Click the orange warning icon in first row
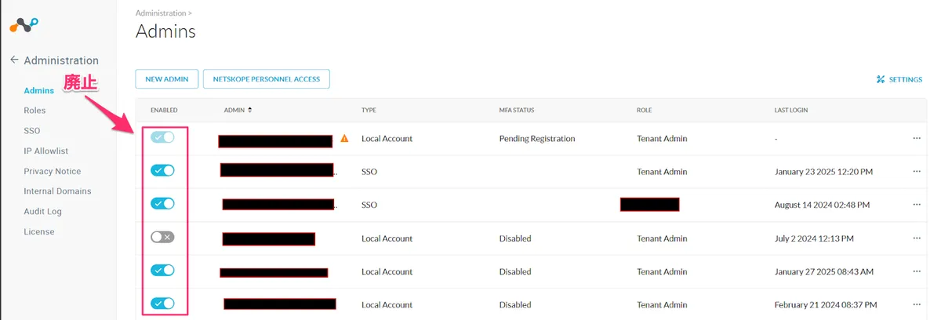The height and width of the screenshot is (320, 941). coord(343,139)
